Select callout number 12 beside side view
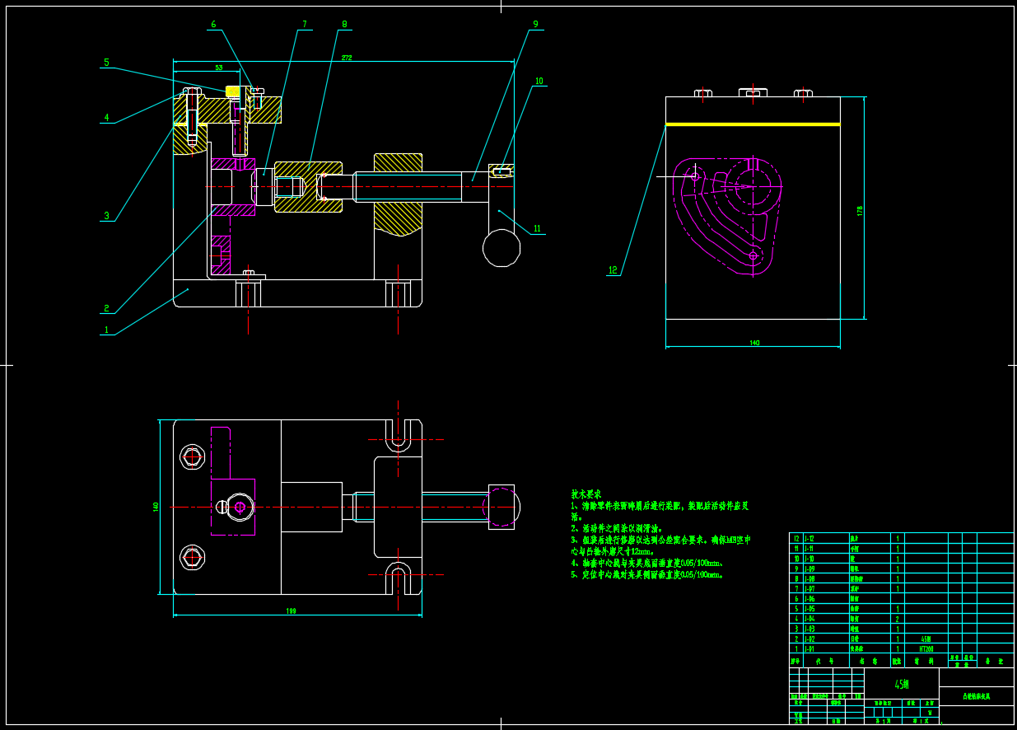The width and height of the screenshot is (1017, 730). [x=613, y=270]
